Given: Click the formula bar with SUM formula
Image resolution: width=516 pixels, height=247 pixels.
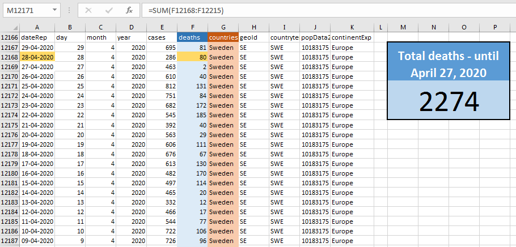Looking at the screenshot, I should point(323,10).
